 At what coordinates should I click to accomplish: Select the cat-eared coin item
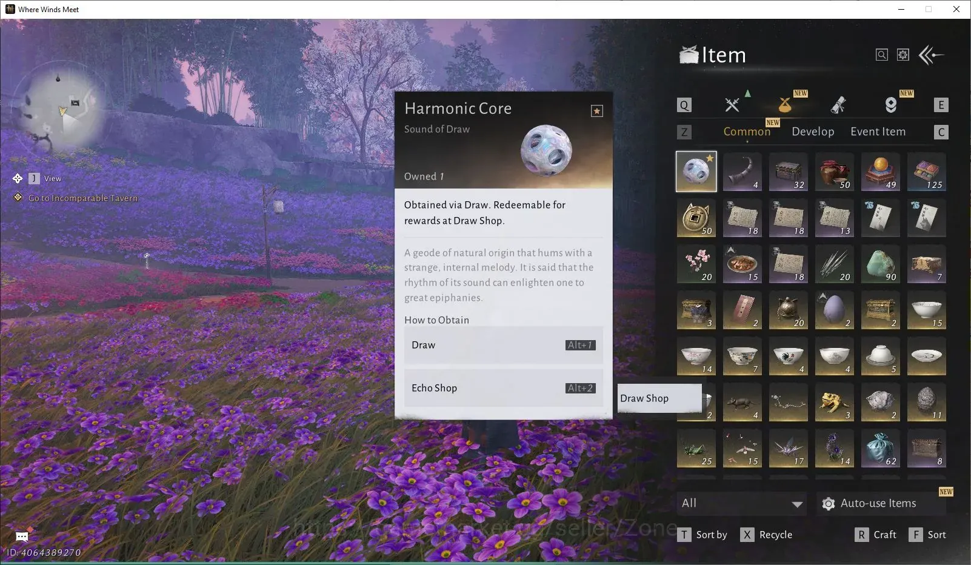pos(696,218)
